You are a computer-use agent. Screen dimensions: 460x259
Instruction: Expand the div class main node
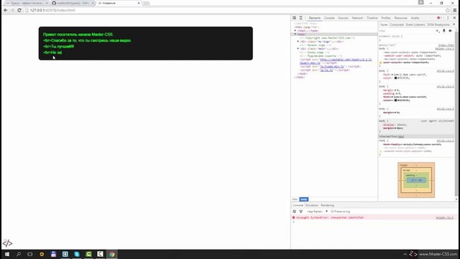(x=298, y=49)
